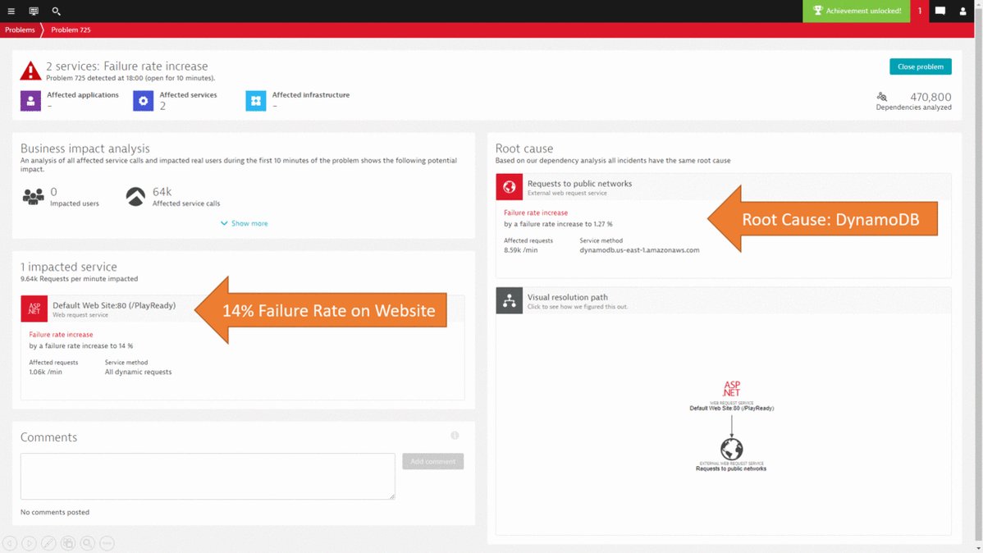Click the affected service calls icon

click(x=135, y=196)
